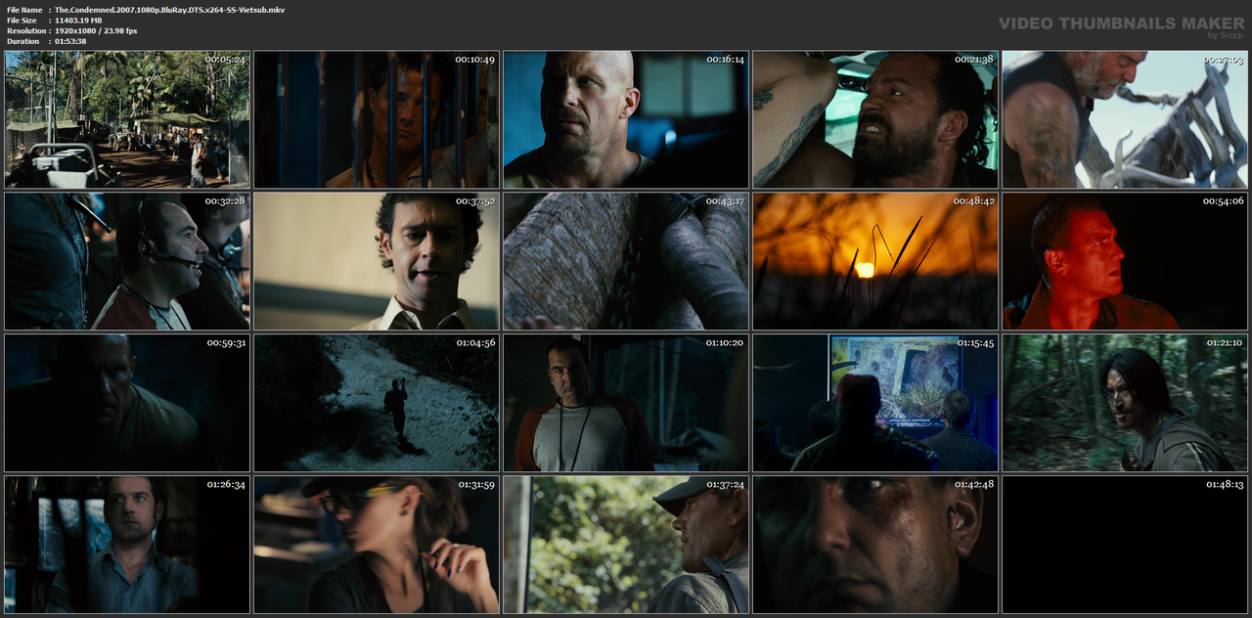Click the 01:15:45 monitor screen thumbnail
Viewport: 1252px width, 618px height.
coord(875,403)
